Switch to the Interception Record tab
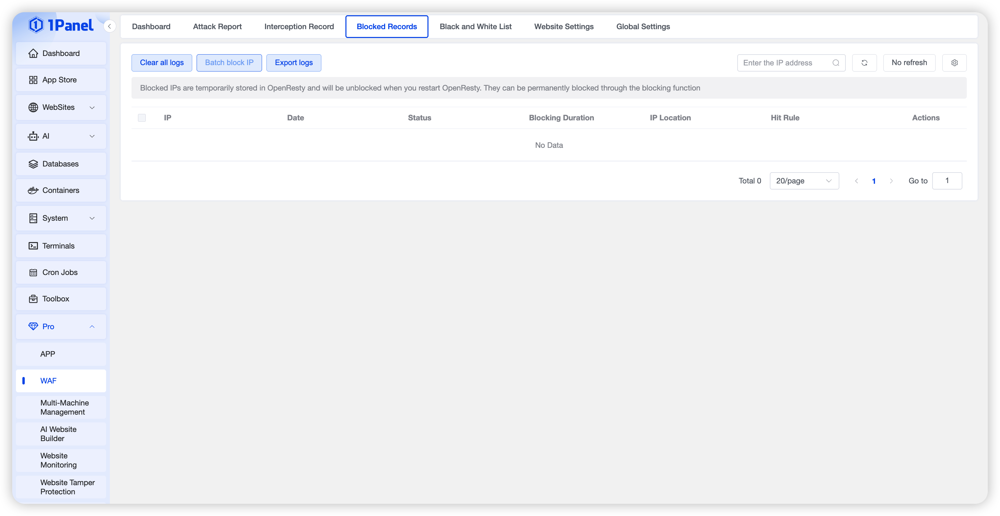The height and width of the screenshot is (516, 1000). coord(299,26)
